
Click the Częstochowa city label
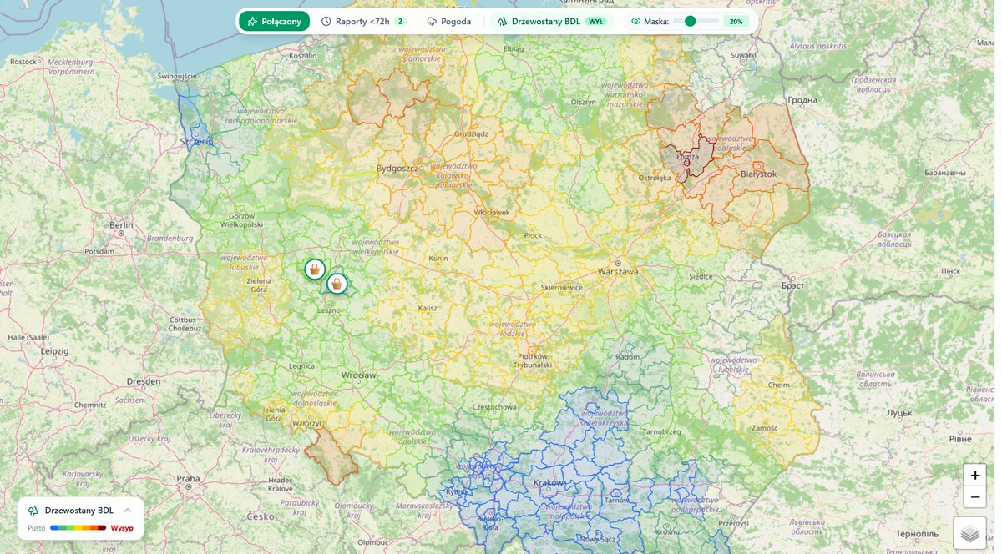click(493, 407)
